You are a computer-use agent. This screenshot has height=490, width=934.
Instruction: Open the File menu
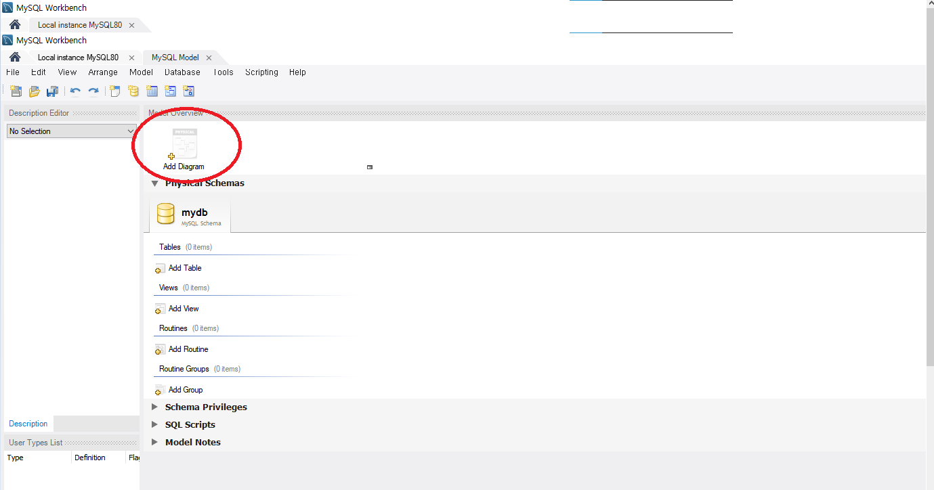13,72
